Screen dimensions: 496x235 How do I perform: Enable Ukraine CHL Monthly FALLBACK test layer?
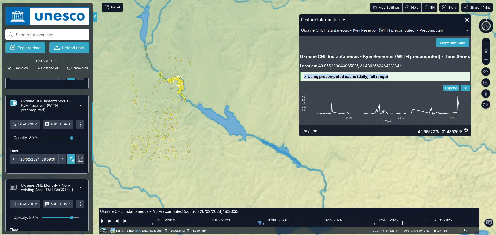click(13, 187)
